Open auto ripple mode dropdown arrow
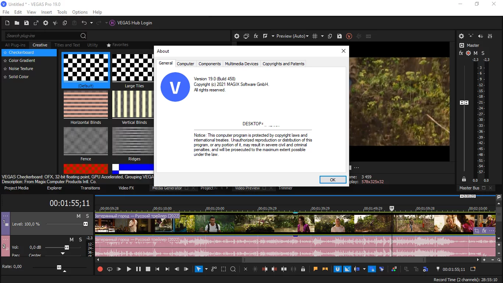This screenshot has height=283, width=503. tap(364, 269)
